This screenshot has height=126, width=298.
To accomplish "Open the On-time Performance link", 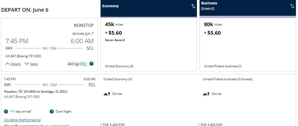I will [22, 120].
